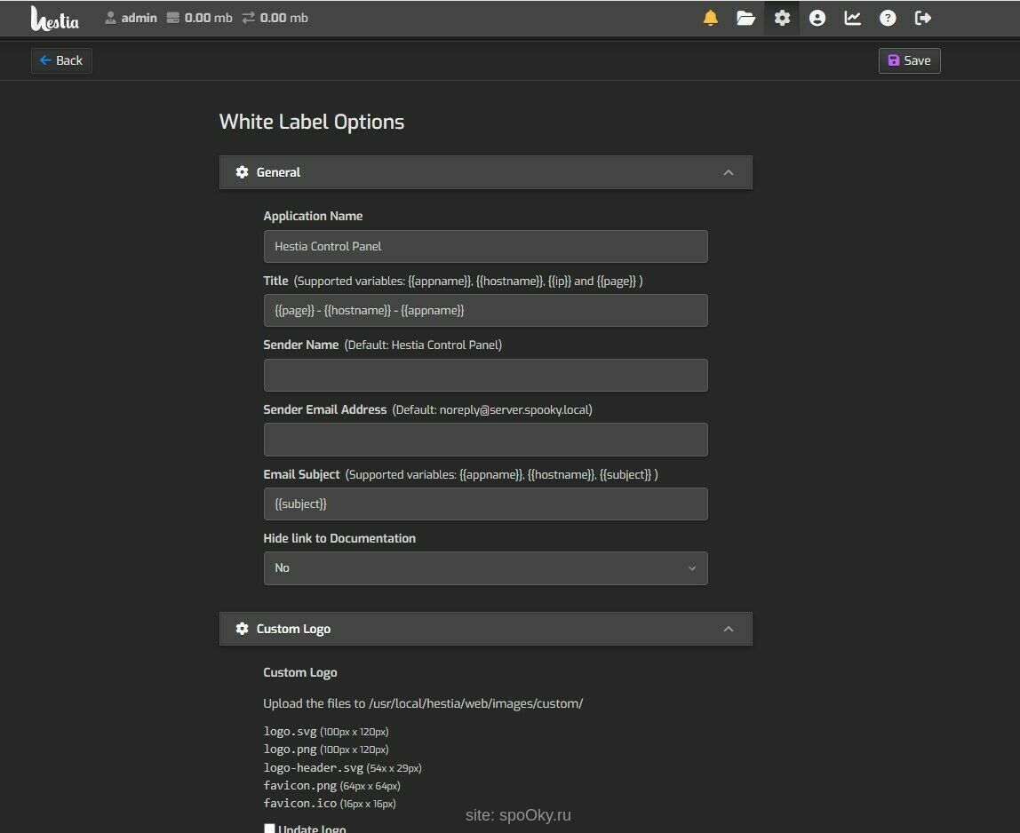Image resolution: width=1020 pixels, height=833 pixels.
Task: Click the General section header title
Action: pos(278,172)
